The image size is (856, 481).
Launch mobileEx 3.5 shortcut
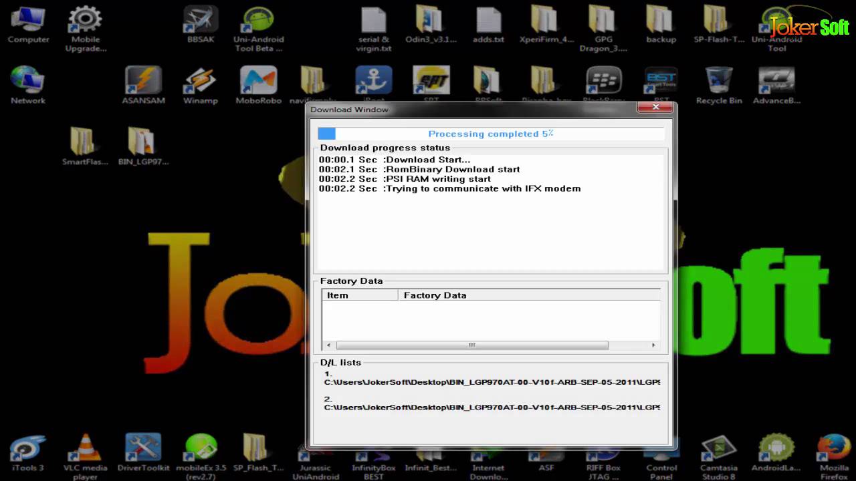tap(201, 456)
